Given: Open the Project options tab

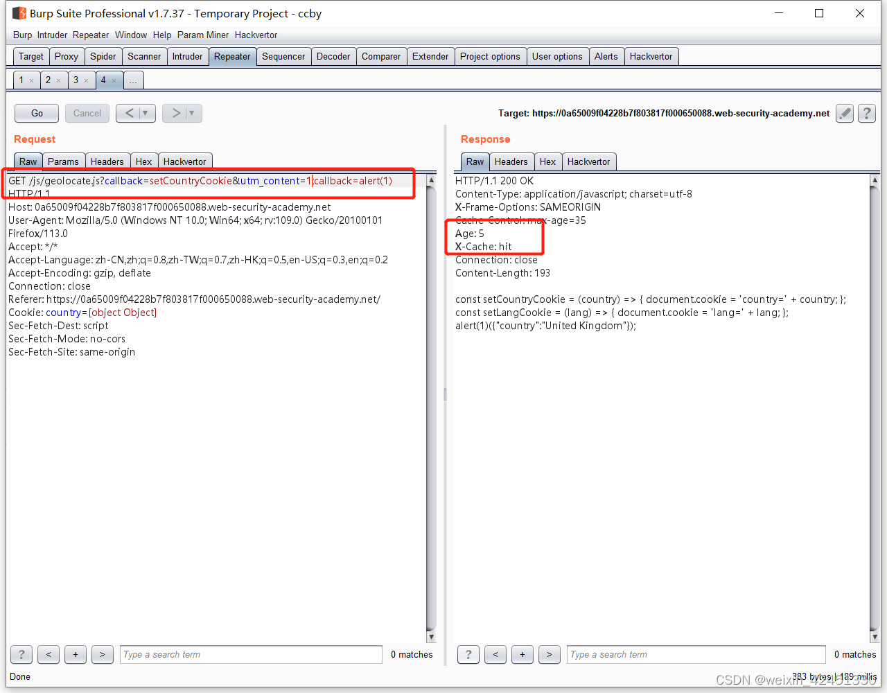Looking at the screenshot, I should (x=490, y=56).
